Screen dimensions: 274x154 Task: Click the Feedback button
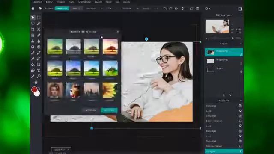(61, 149)
